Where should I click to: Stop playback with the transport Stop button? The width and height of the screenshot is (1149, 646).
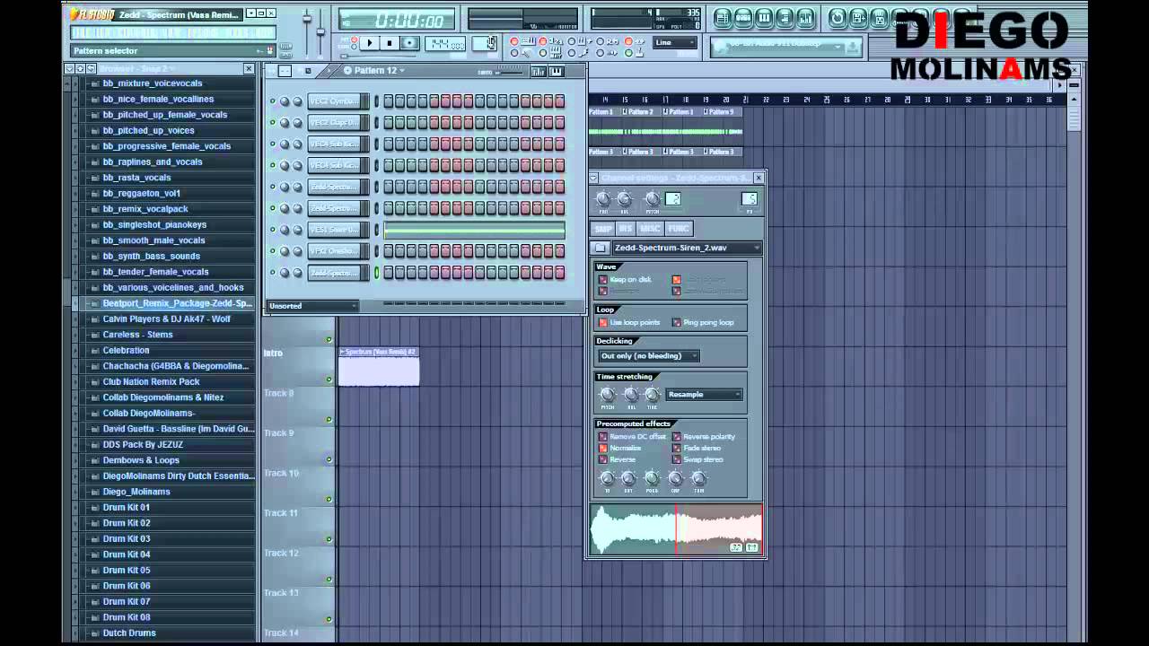pyautogui.click(x=389, y=43)
